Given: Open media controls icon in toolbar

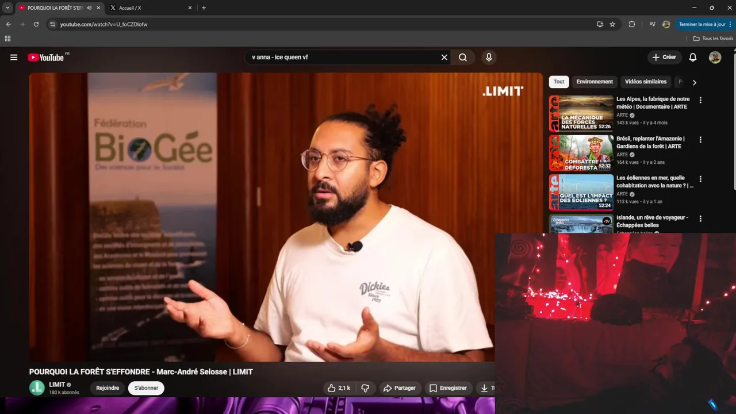Looking at the screenshot, I should (652, 24).
